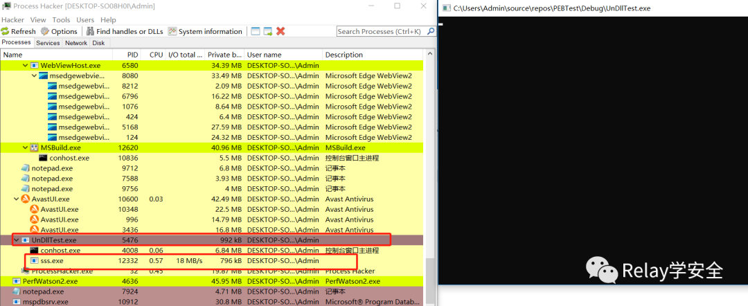This screenshot has height=306, width=748.
Task: Click the find window and thread icon
Action: pos(268,31)
